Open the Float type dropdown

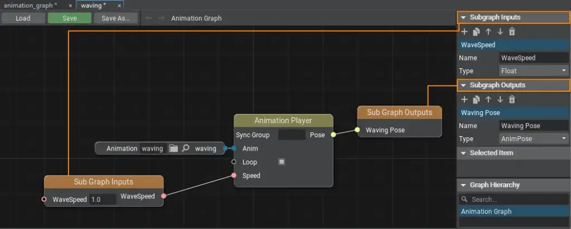(534, 71)
